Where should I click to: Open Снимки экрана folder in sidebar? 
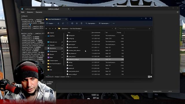(53, 60)
